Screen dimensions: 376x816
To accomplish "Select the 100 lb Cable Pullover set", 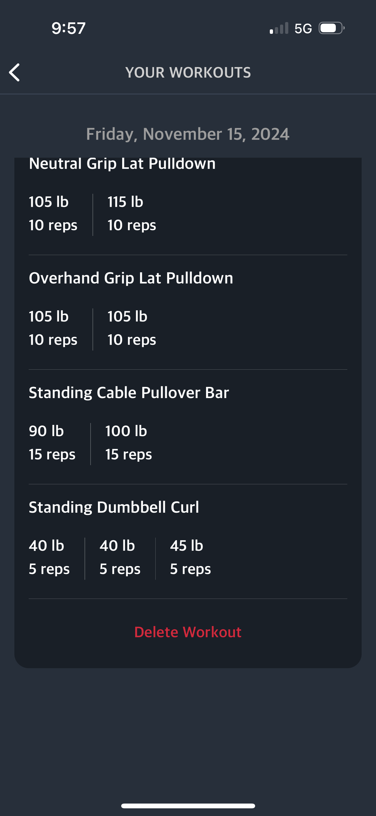I will 129,443.
